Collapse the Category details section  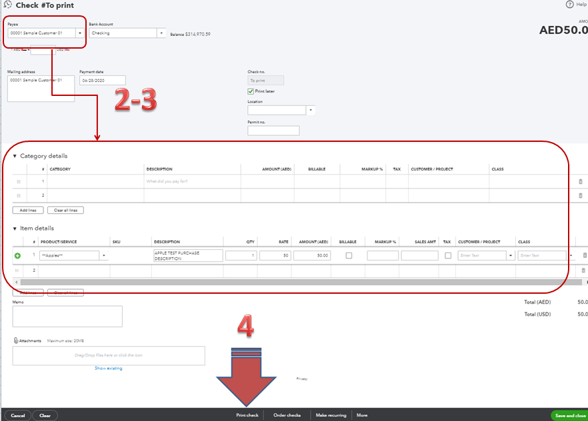15,156
